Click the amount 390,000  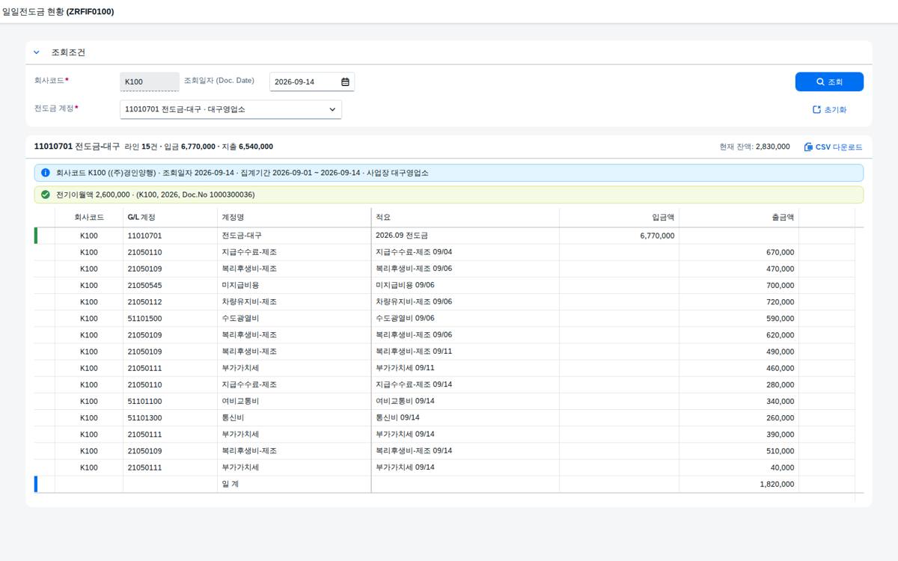pyautogui.click(x=739, y=434)
